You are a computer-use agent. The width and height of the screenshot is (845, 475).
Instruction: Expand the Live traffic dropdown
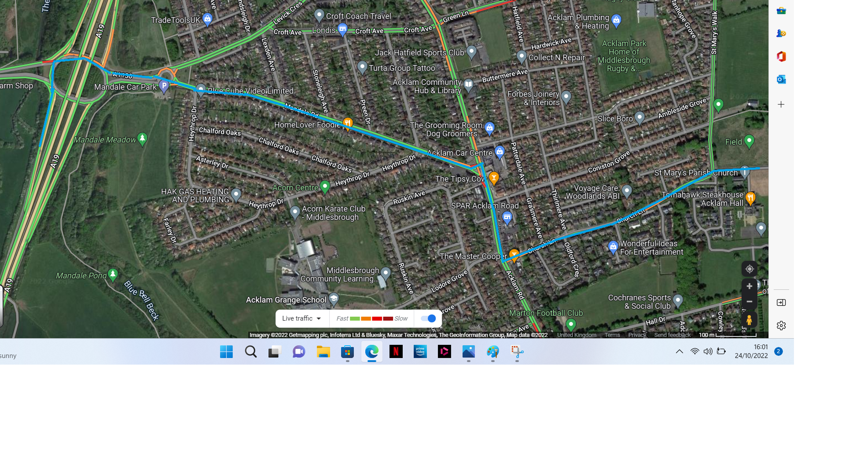coord(302,318)
